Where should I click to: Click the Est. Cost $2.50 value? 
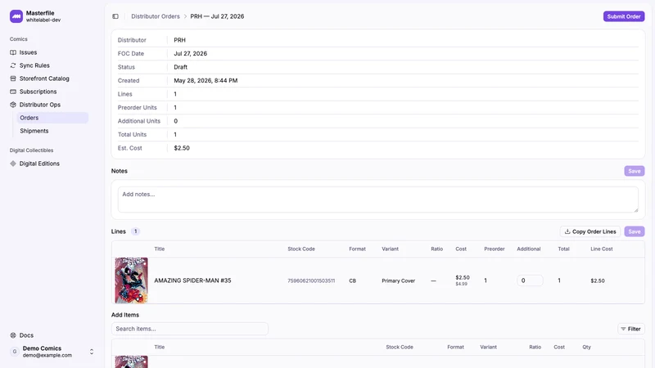pos(182,148)
